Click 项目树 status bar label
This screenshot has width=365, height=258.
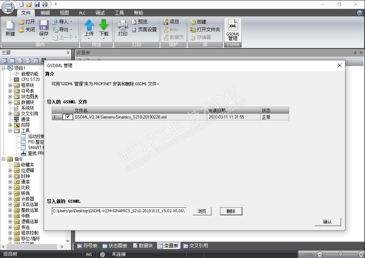tap(10, 254)
